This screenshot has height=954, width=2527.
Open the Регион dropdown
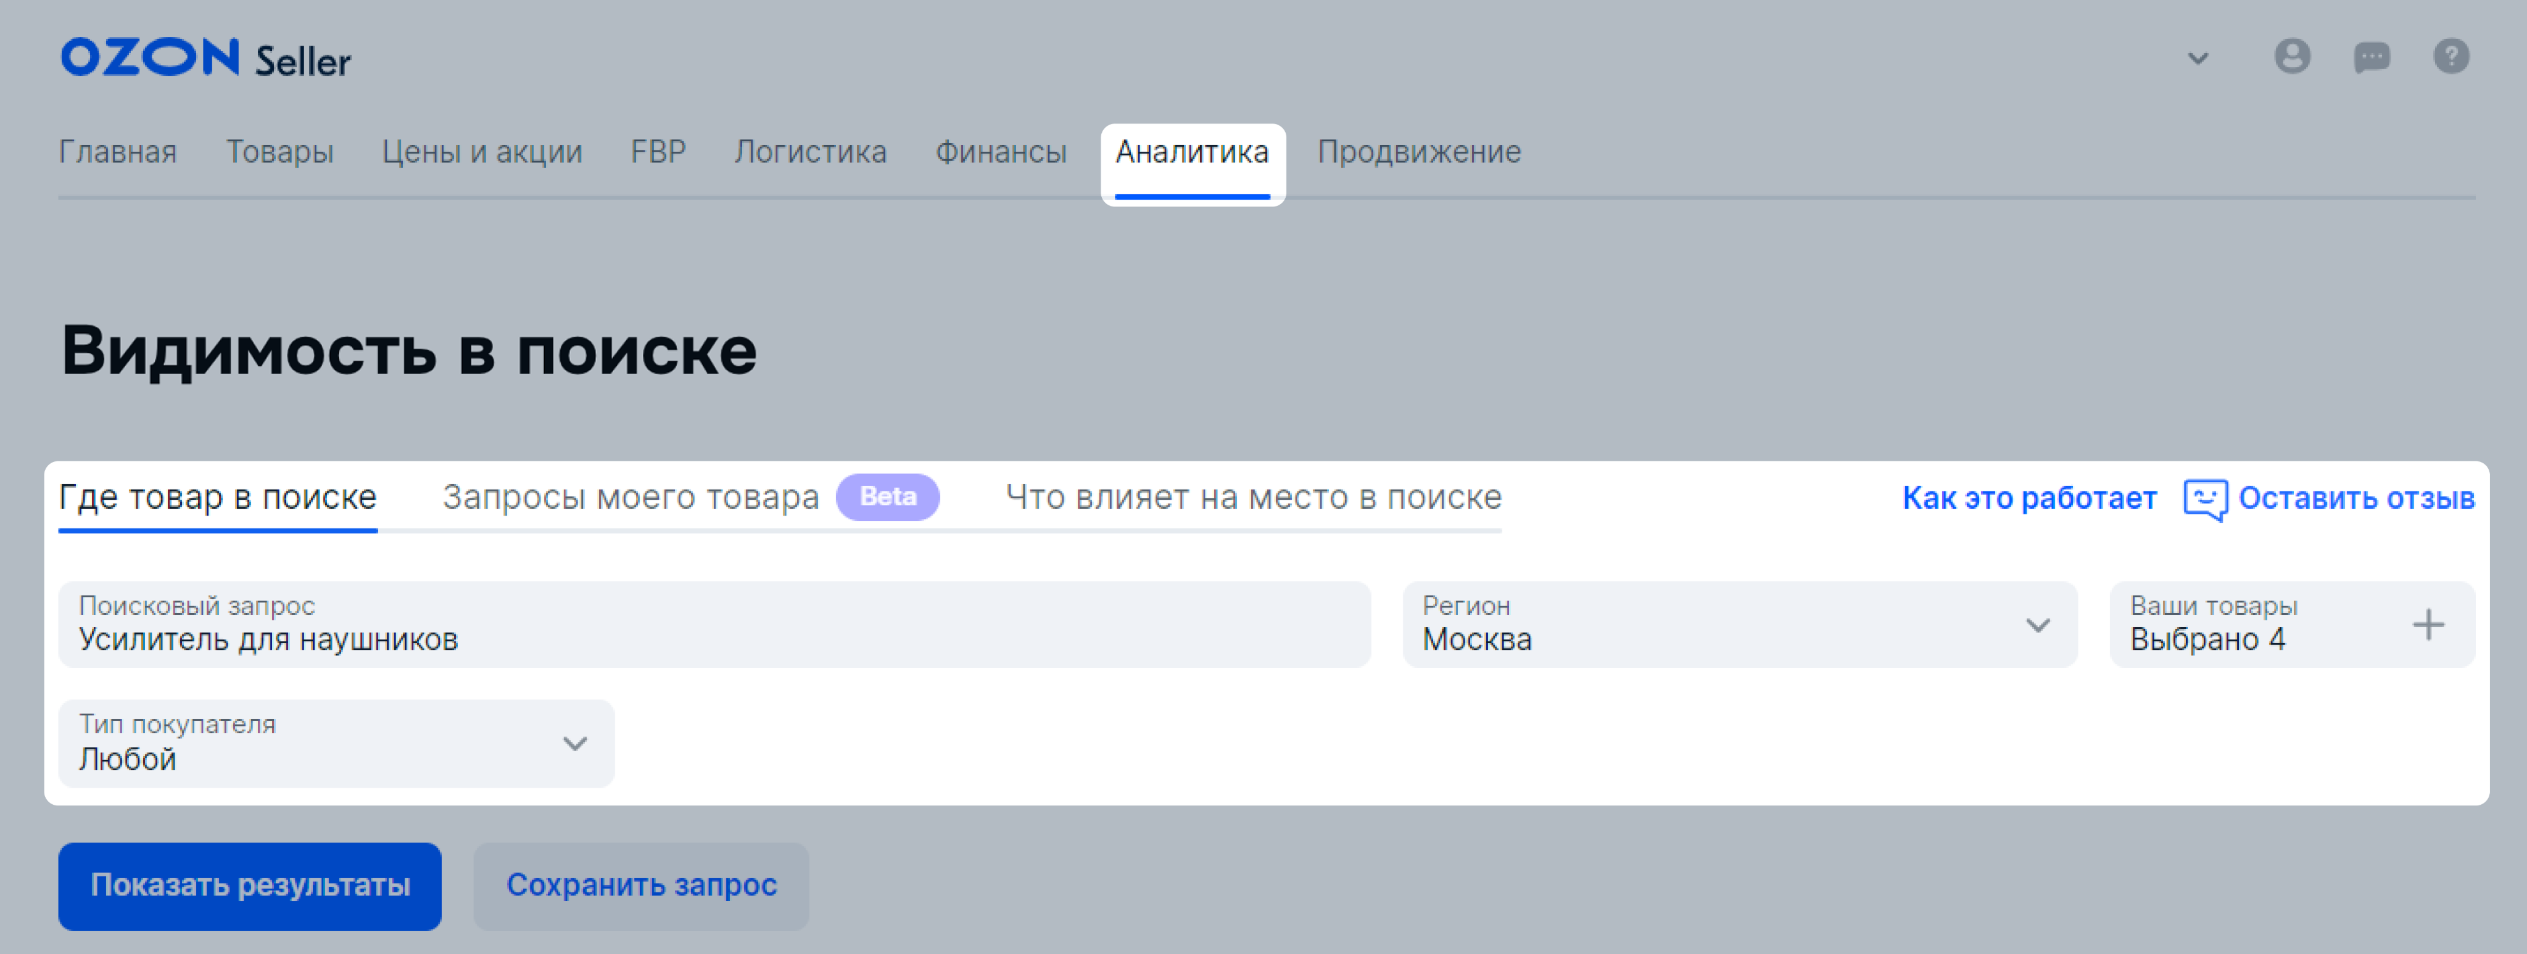(1739, 625)
